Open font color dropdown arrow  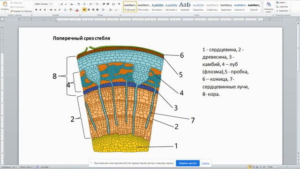point(80,9)
